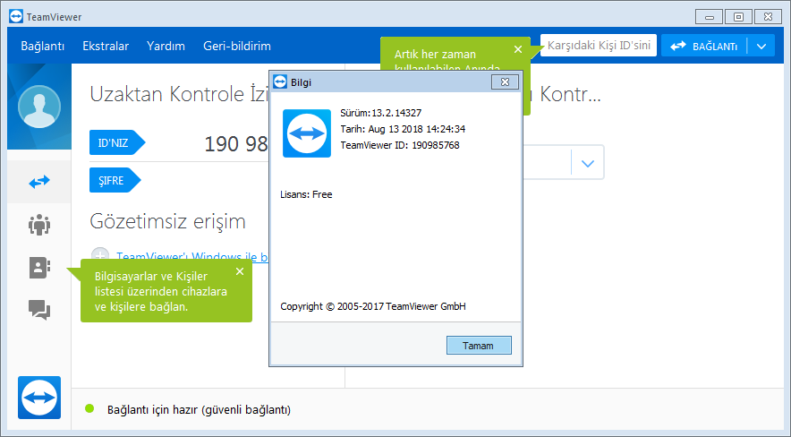The width and height of the screenshot is (791, 437).
Task: Open the Ekstralar menu
Action: pos(106,46)
